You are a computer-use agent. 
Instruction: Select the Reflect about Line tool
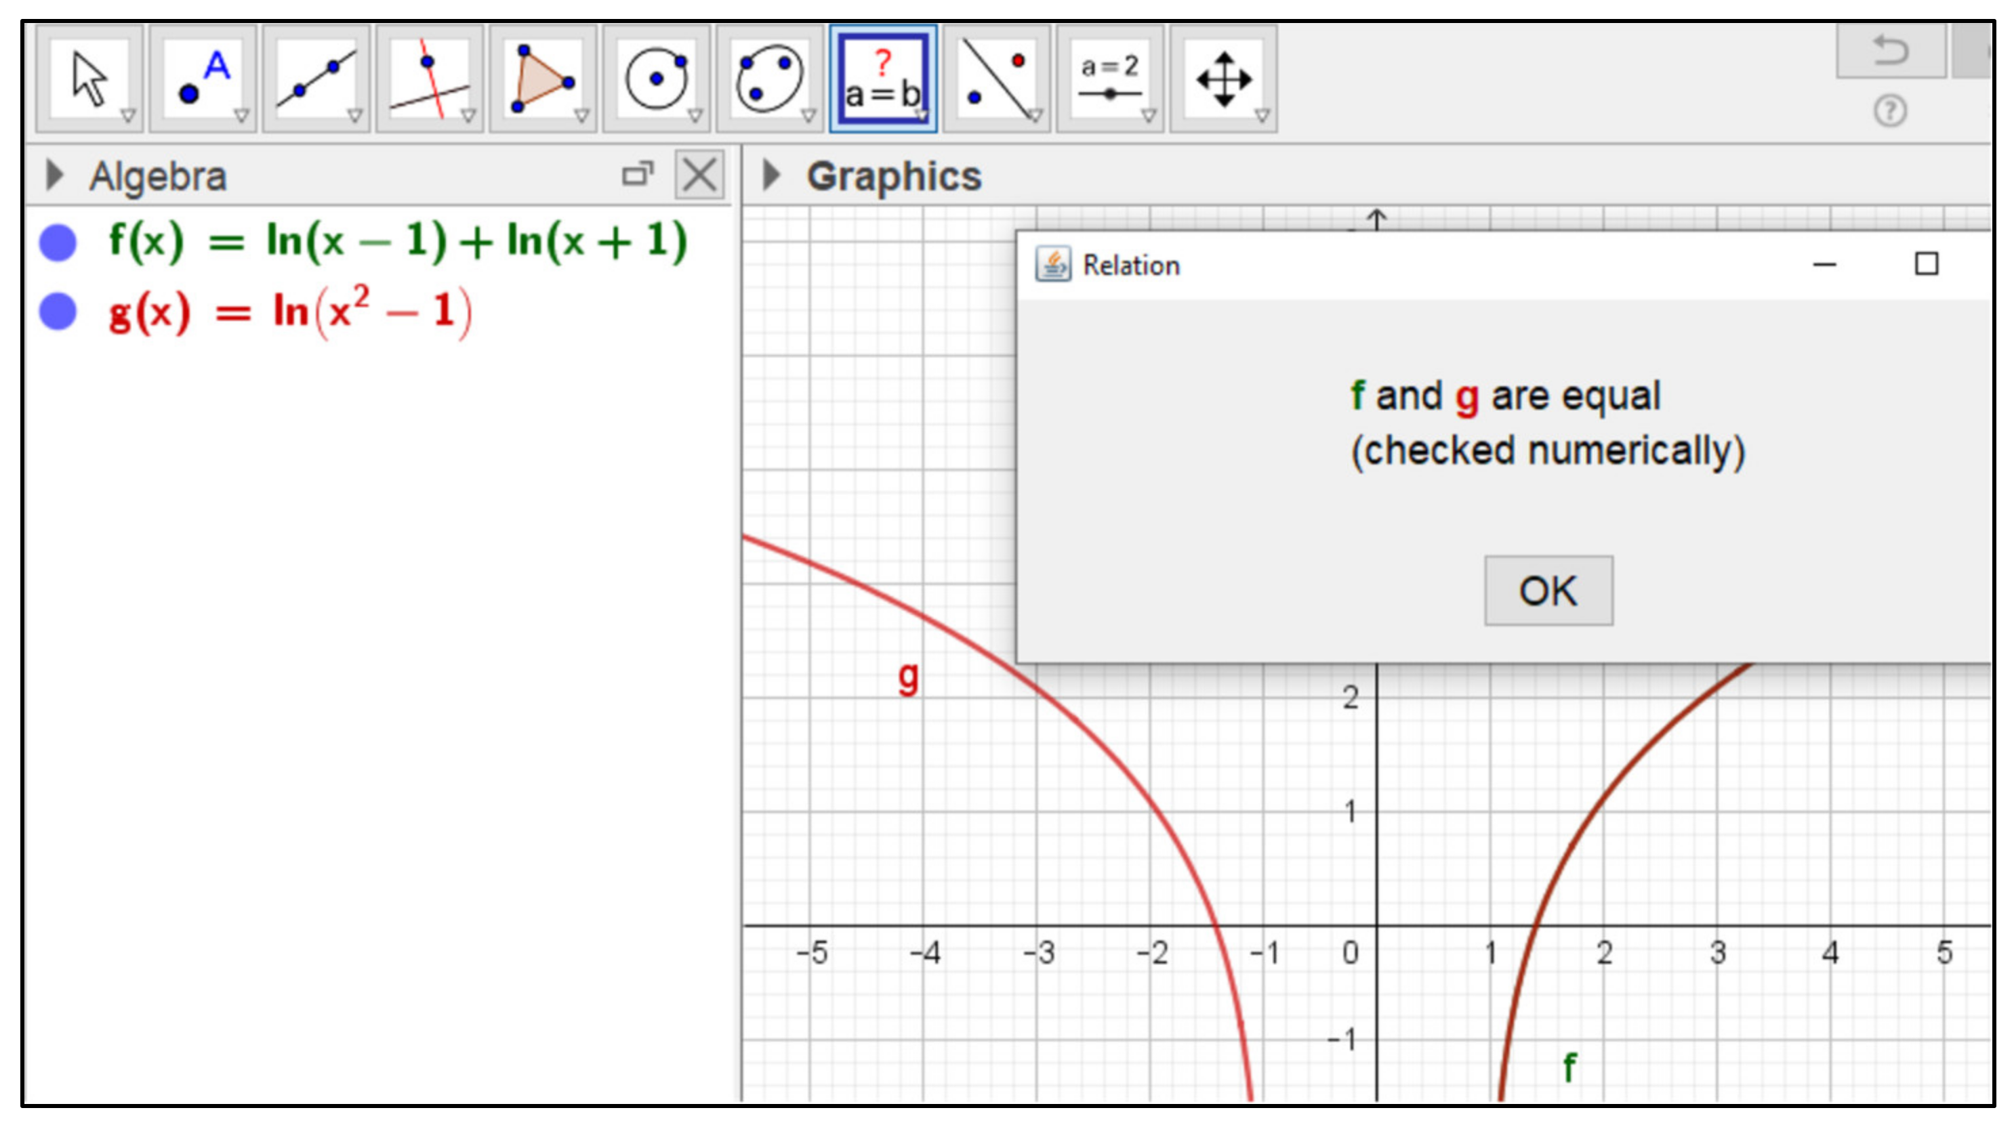click(x=996, y=79)
